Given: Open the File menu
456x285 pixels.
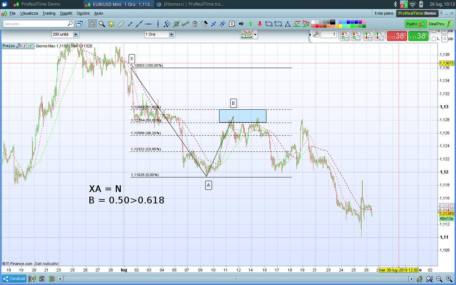Looking at the screenshot, I should pos(12,13).
